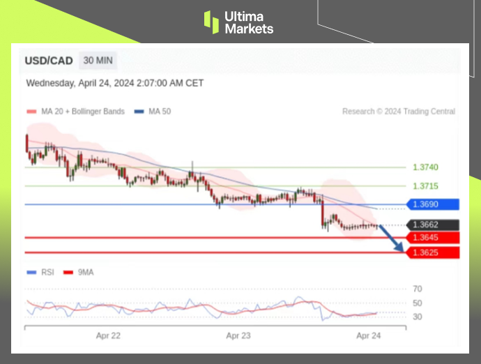481x364 pixels.
Task: Click the red 1.3625 support price tag
Action: pos(433,252)
